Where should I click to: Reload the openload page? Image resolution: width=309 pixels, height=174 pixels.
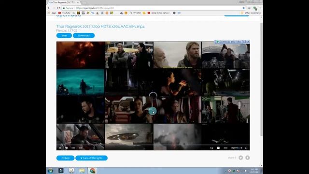(58, 8)
